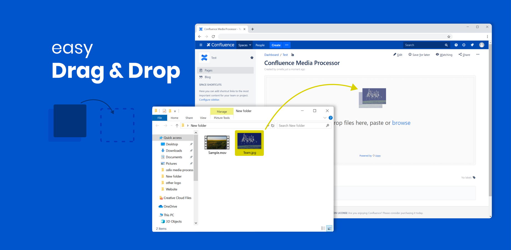Open the Share ribbon tab in Explorer
Image resolution: width=511 pixels, height=250 pixels.
pyautogui.click(x=189, y=118)
